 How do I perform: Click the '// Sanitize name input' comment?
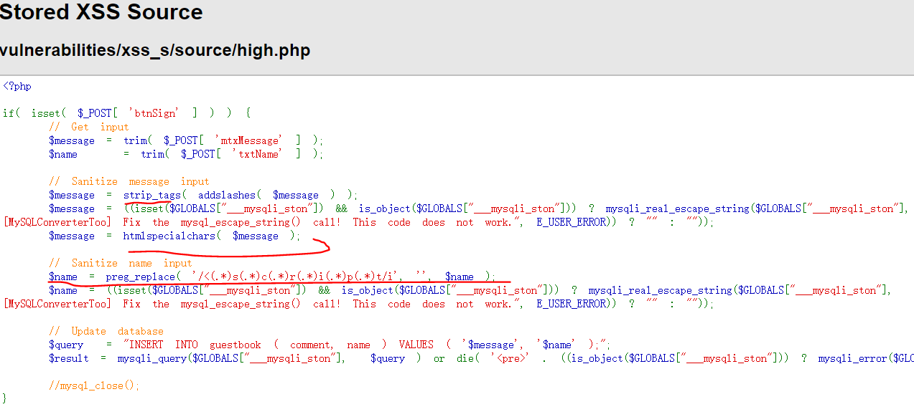point(121,263)
